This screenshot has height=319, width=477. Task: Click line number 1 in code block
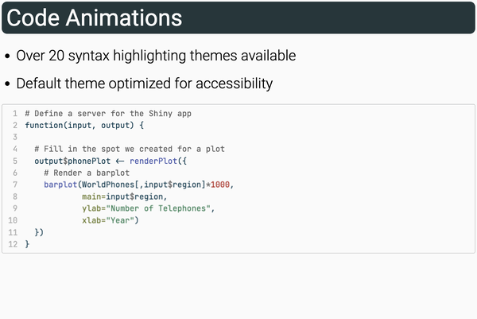[14, 114]
